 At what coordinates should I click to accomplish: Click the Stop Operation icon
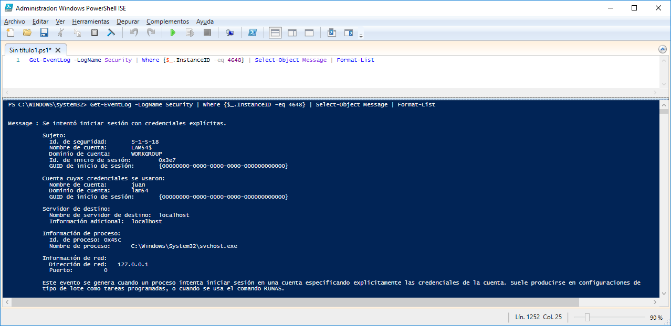(x=207, y=32)
